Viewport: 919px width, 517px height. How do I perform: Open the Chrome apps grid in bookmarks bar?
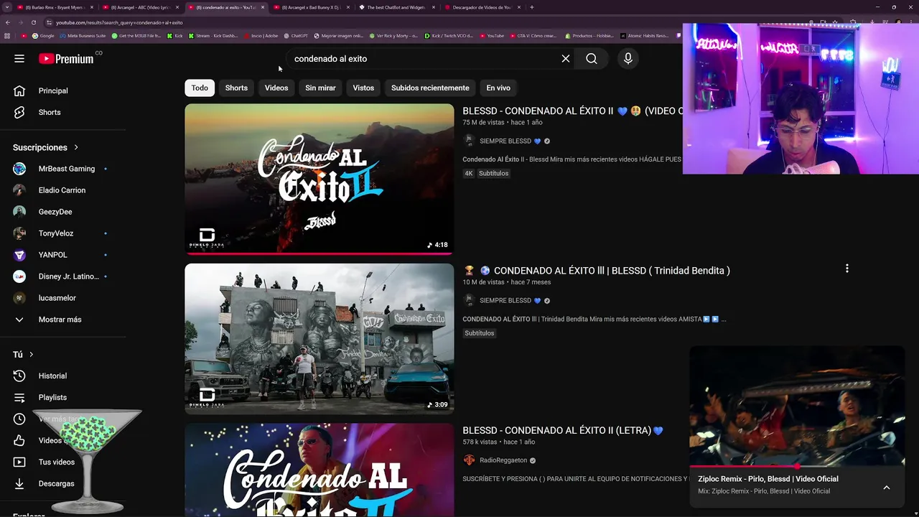click(x=7, y=35)
